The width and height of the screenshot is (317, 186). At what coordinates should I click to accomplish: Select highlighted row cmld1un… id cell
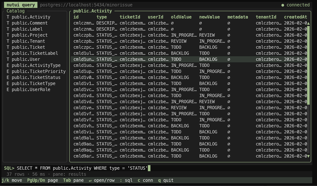[x=84, y=59]
